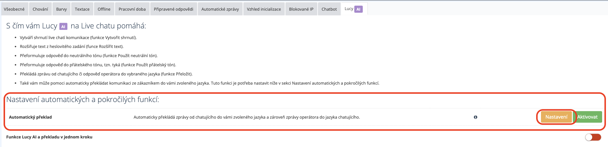Switch to the Chatbot tab

329,9
